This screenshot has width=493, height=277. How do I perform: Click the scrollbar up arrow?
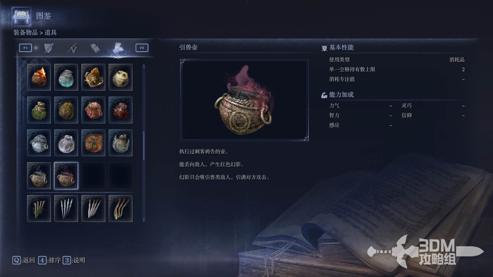pyautogui.click(x=144, y=66)
